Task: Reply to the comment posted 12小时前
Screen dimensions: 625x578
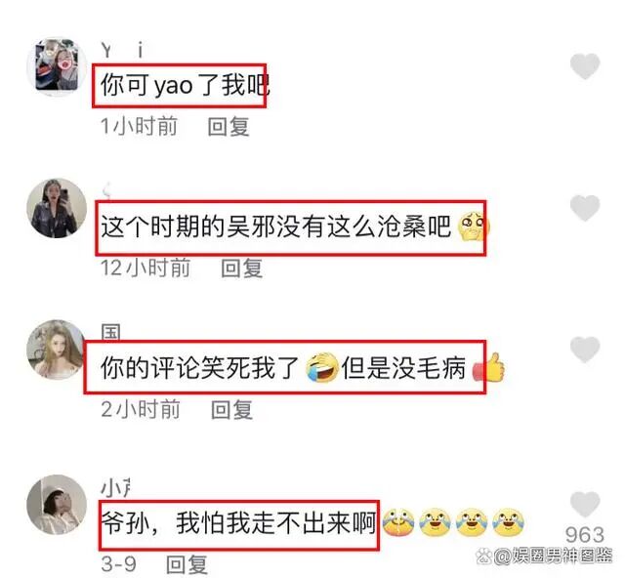Action: pyautogui.click(x=241, y=268)
